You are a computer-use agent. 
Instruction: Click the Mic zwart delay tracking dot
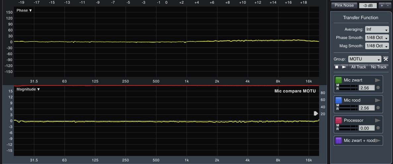378,88
